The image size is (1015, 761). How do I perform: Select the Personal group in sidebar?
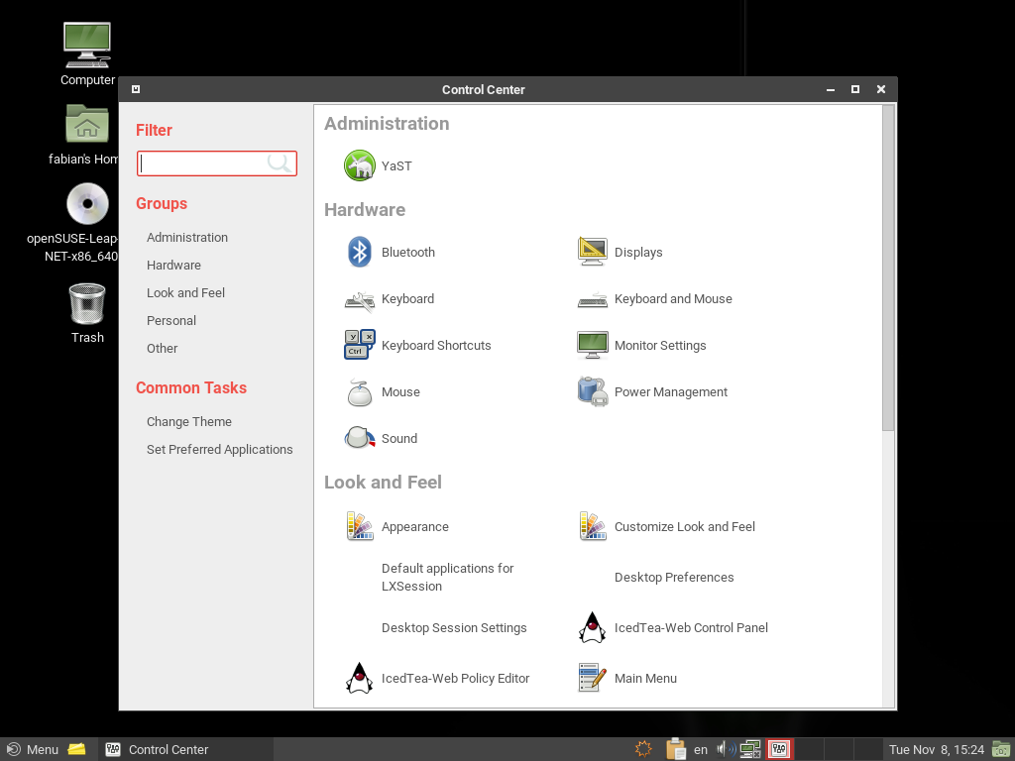(171, 321)
